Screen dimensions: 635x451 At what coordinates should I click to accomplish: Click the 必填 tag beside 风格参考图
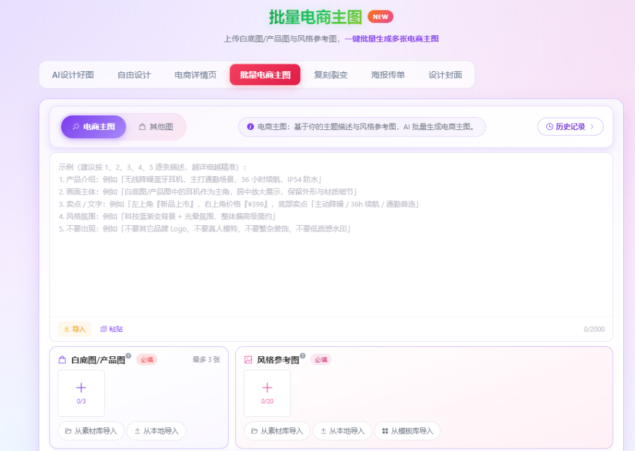click(x=321, y=359)
